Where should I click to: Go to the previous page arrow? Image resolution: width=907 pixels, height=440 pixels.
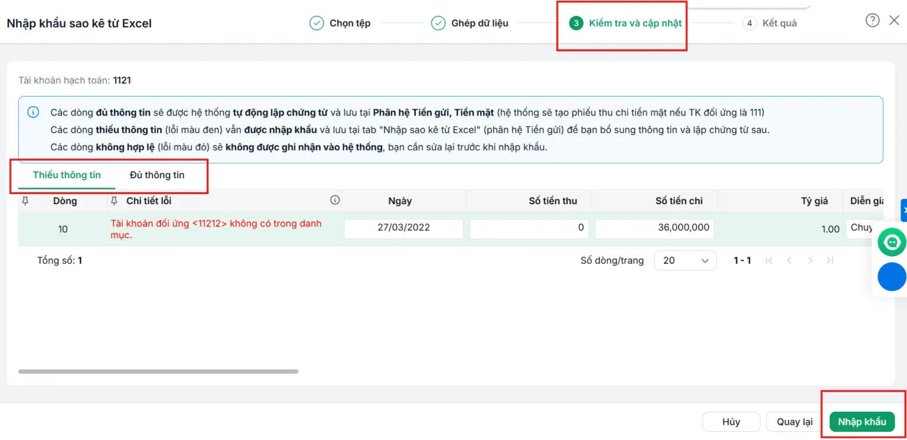(x=789, y=260)
